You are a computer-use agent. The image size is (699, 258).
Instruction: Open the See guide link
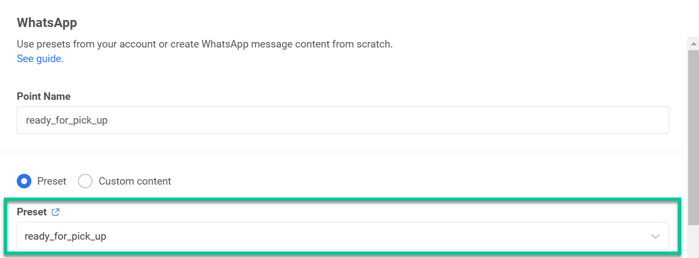tap(40, 59)
